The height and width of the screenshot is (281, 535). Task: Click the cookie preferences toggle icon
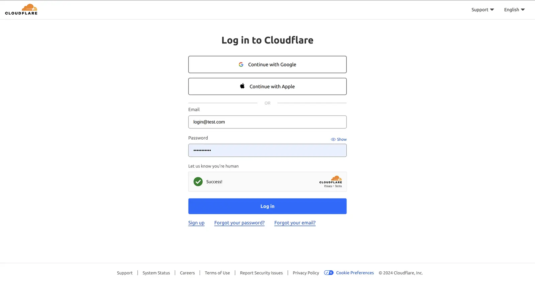tap(329, 273)
